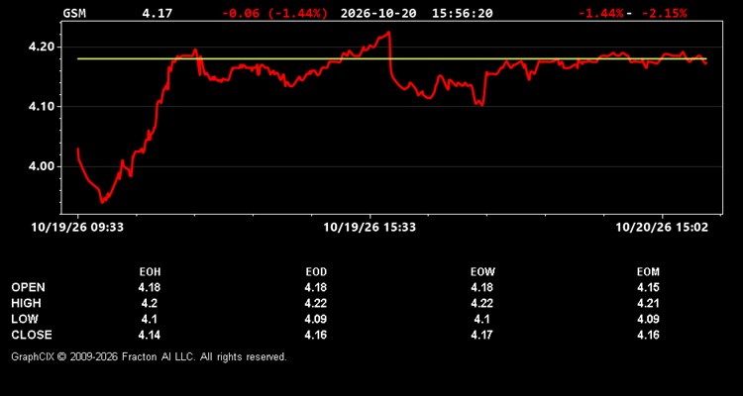Select the HIGH row label
This screenshot has height=396, width=743.
click(26, 303)
